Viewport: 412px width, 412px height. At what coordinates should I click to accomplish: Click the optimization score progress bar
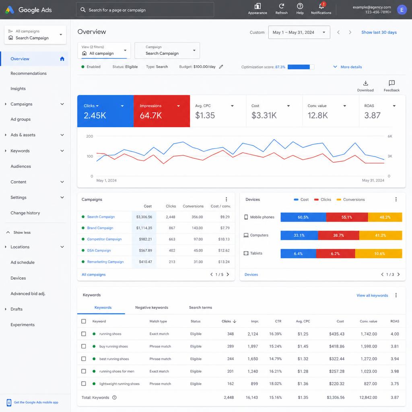click(301, 67)
